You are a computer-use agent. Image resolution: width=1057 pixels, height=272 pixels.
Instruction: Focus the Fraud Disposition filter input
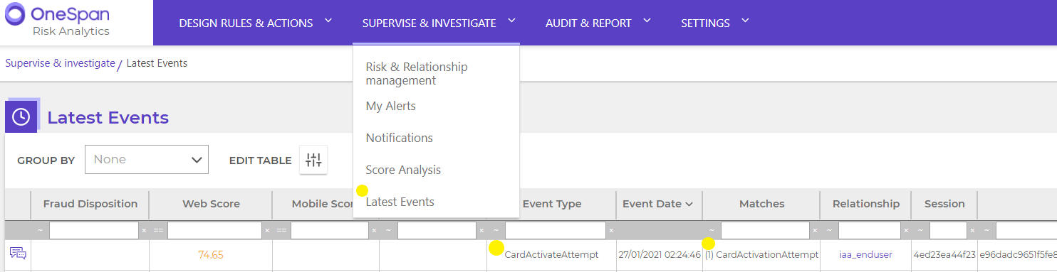tap(94, 231)
